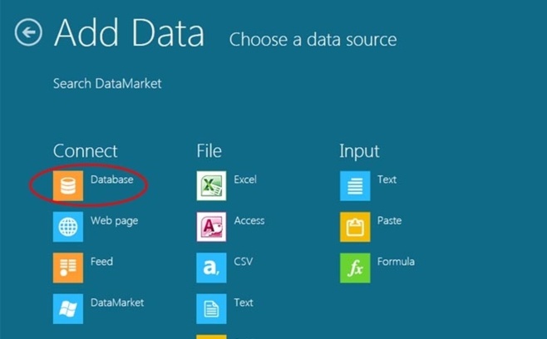This screenshot has height=339, width=547.
Task: Select the Access file icon
Action: point(211,226)
